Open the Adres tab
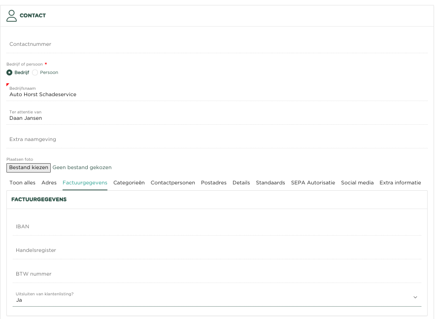Viewport: 437px width, 319px height. 49,182
